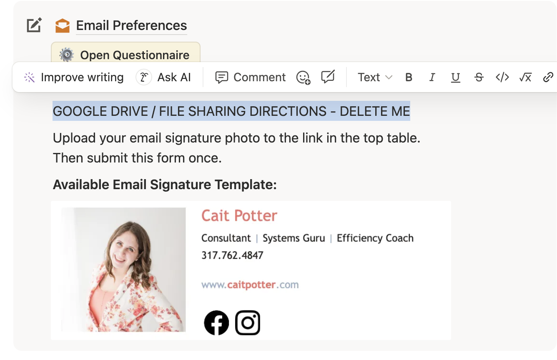Toggle italic formatting

[432, 77]
